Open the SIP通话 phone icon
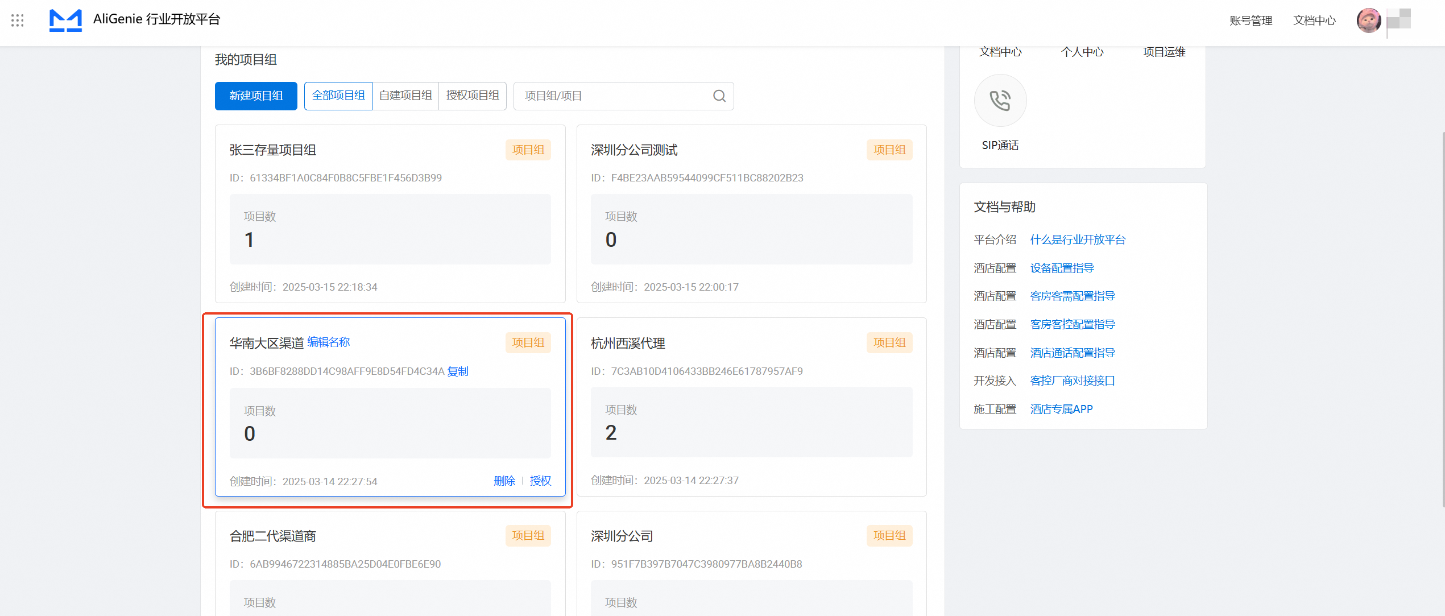The image size is (1445, 616). (1000, 101)
